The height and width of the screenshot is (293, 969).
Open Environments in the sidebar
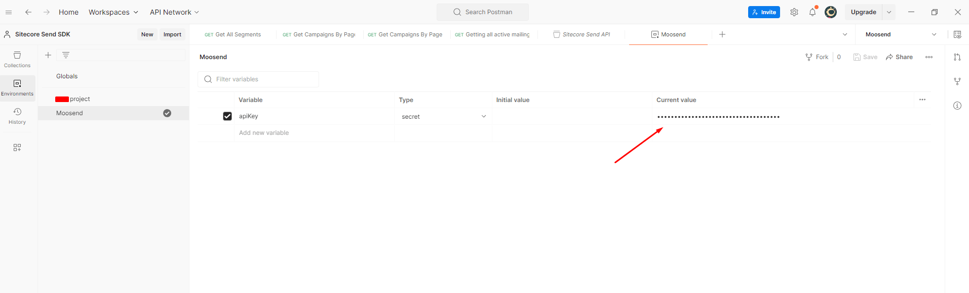[x=17, y=87]
